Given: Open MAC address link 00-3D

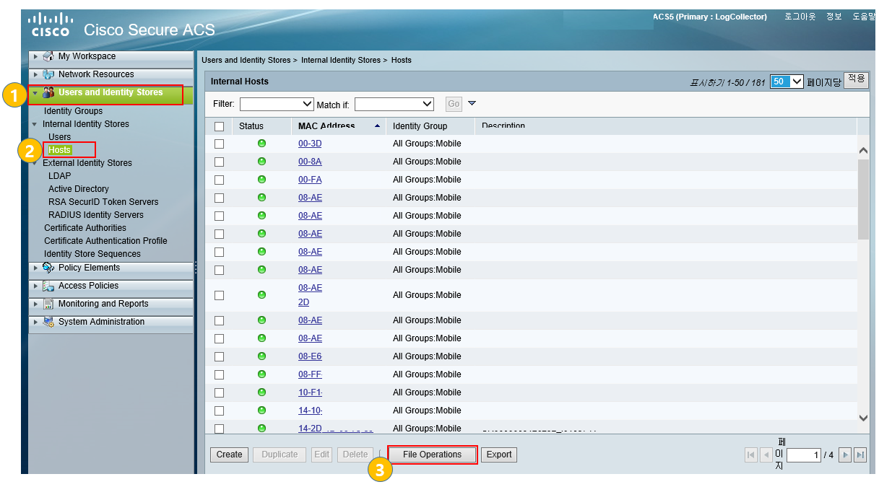Looking at the screenshot, I should pyautogui.click(x=310, y=144).
